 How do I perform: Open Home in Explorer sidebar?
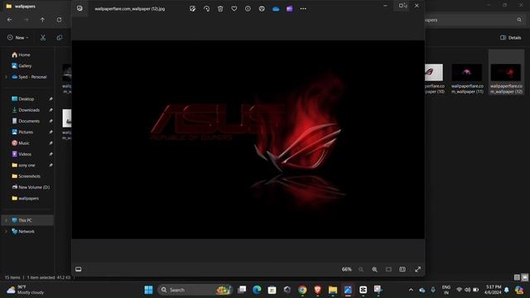(21, 55)
